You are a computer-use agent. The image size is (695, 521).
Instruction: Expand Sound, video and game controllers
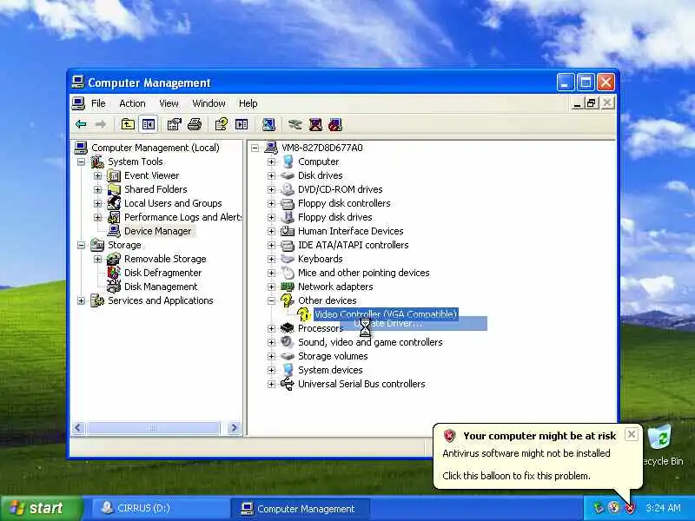click(271, 342)
